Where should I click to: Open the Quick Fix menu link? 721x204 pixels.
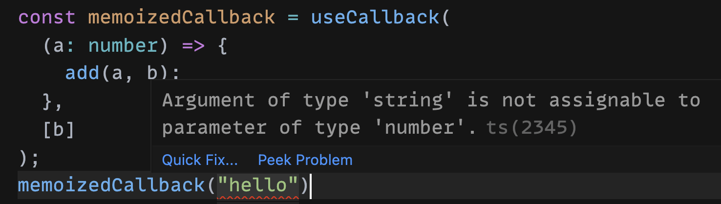tap(200, 160)
